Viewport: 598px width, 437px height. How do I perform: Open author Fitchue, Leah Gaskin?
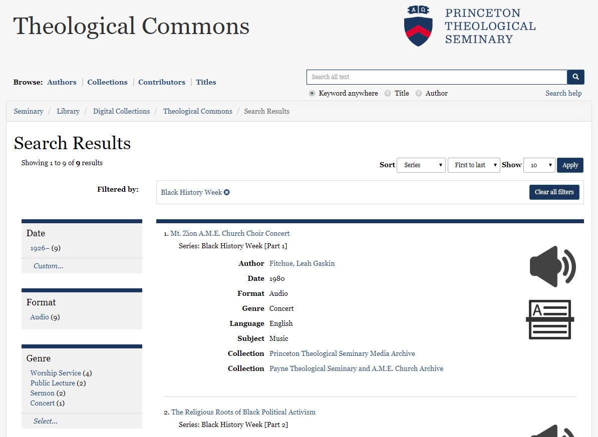(x=302, y=263)
